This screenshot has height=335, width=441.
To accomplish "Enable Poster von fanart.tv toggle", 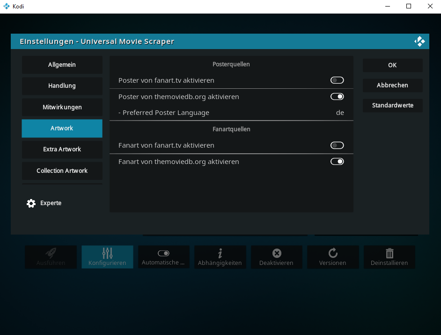I will click(x=337, y=80).
